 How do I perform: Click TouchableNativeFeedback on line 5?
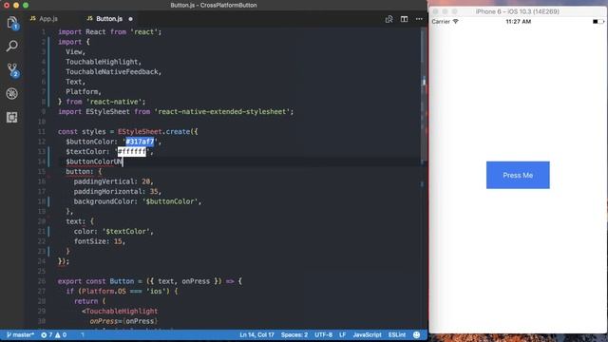tap(112, 72)
